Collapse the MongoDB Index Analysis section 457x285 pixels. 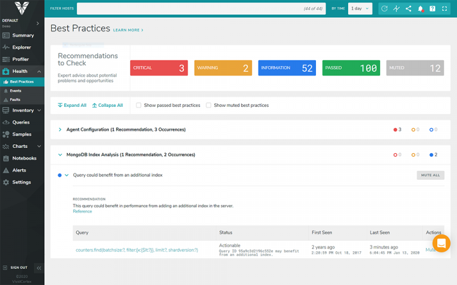click(x=60, y=154)
